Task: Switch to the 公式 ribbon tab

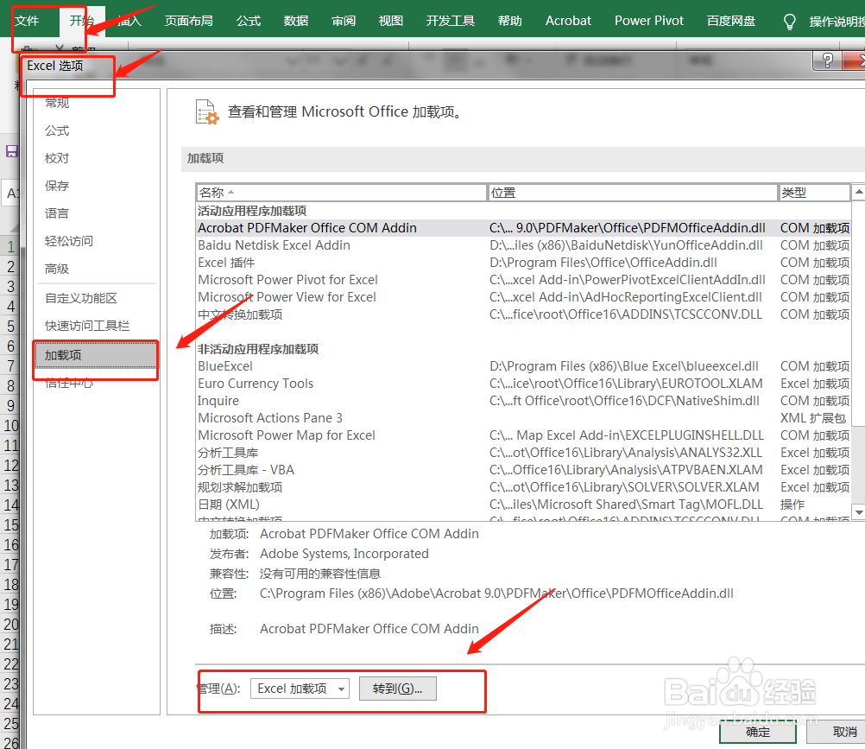Action: click(249, 21)
